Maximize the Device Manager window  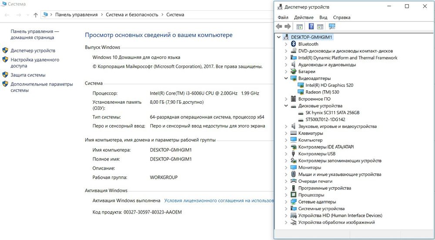(407, 7)
